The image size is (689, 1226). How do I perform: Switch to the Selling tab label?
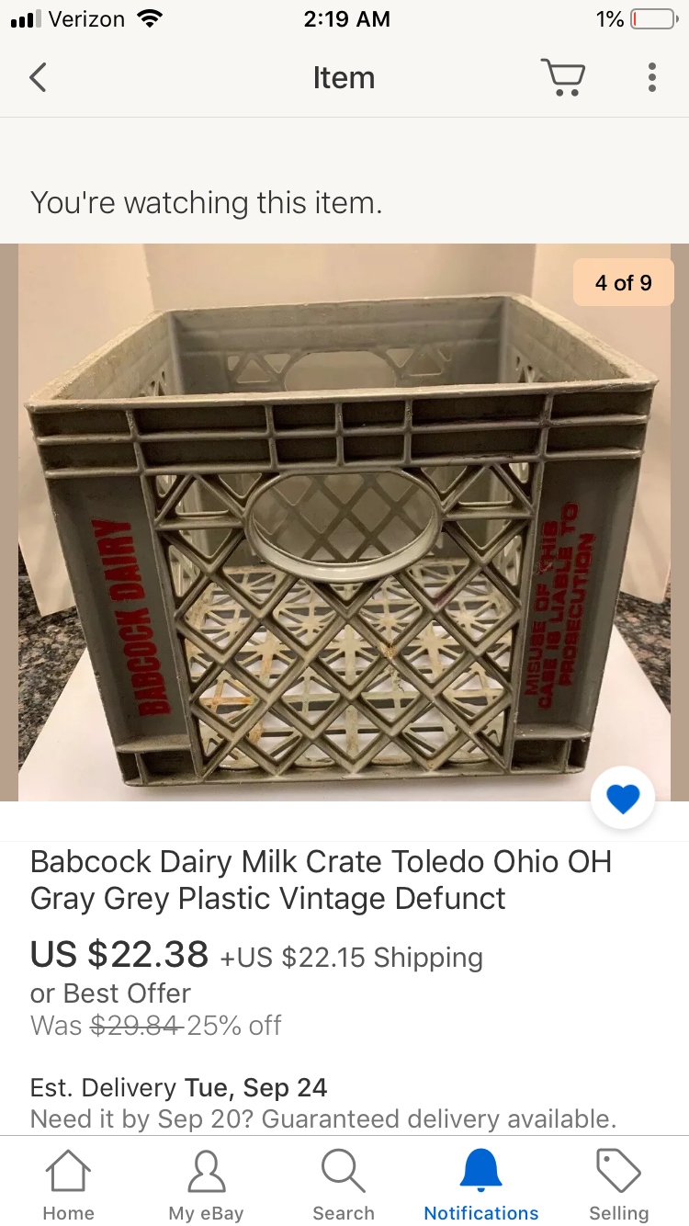pos(618,1213)
